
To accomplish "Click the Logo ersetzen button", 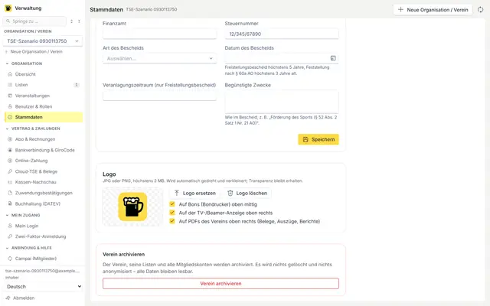I will pos(194,193).
